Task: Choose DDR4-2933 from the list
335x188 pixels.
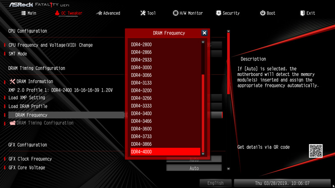Action: coord(165,60)
